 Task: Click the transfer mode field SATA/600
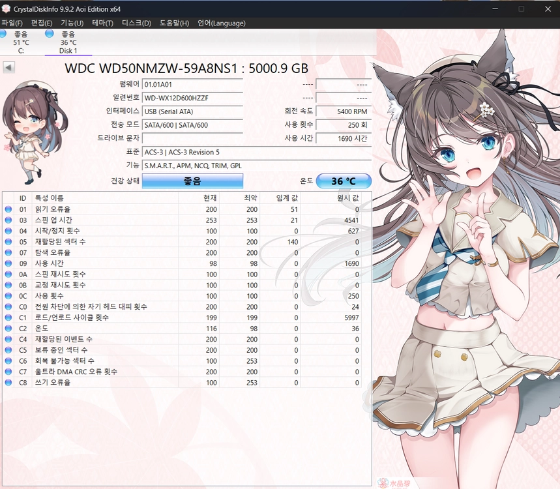tap(192, 125)
